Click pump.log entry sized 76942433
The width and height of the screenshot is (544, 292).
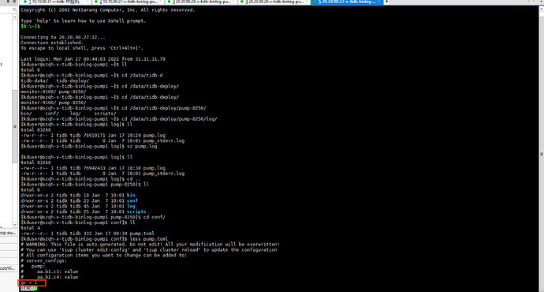[93, 167]
